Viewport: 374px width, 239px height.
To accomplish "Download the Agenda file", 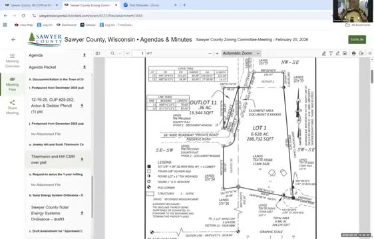I will coord(85,55).
